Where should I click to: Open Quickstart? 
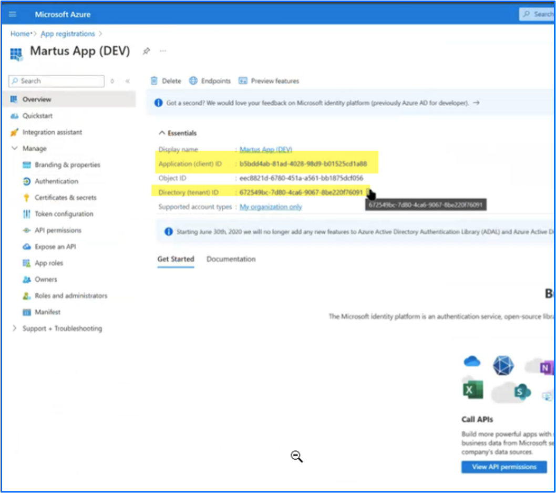click(x=37, y=116)
